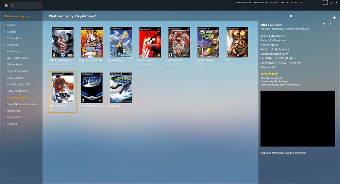The height and width of the screenshot is (184, 340).
Task: Click the Arcade label in sidebar
Action: 11,25
